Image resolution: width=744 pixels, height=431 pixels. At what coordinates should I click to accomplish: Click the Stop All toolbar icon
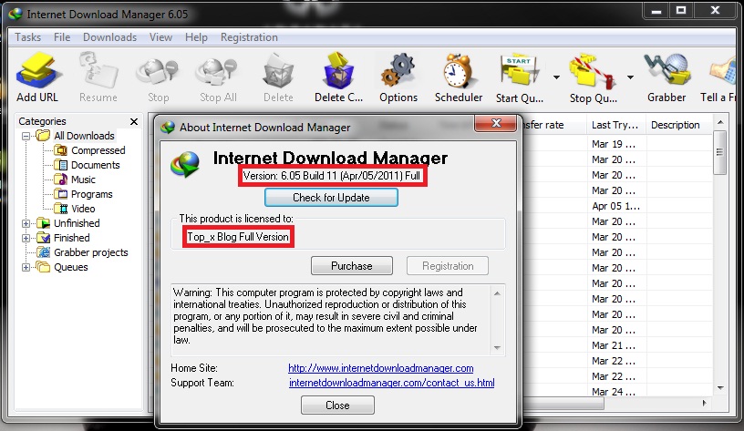tap(218, 77)
